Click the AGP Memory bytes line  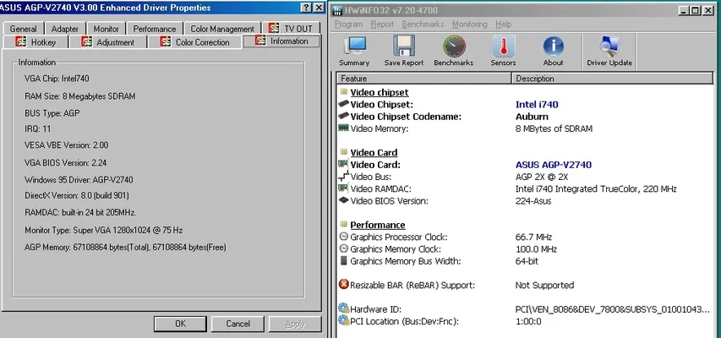point(126,248)
